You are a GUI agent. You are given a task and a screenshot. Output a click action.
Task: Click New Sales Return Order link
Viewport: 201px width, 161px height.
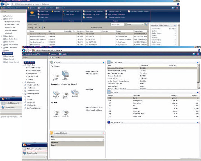pyautogui.click(x=95, y=108)
